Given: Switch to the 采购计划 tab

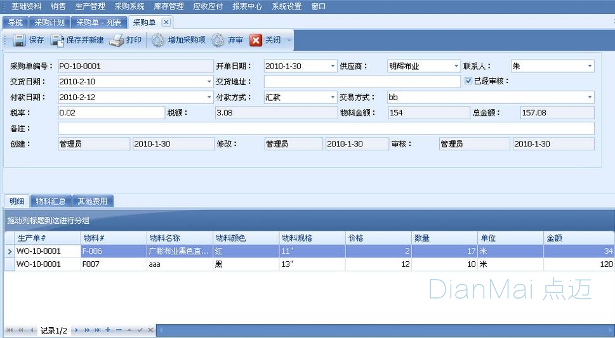Looking at the screenshot, I should [50, 22].
